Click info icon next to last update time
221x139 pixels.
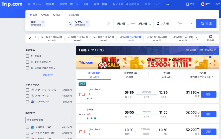coord(215,50)
